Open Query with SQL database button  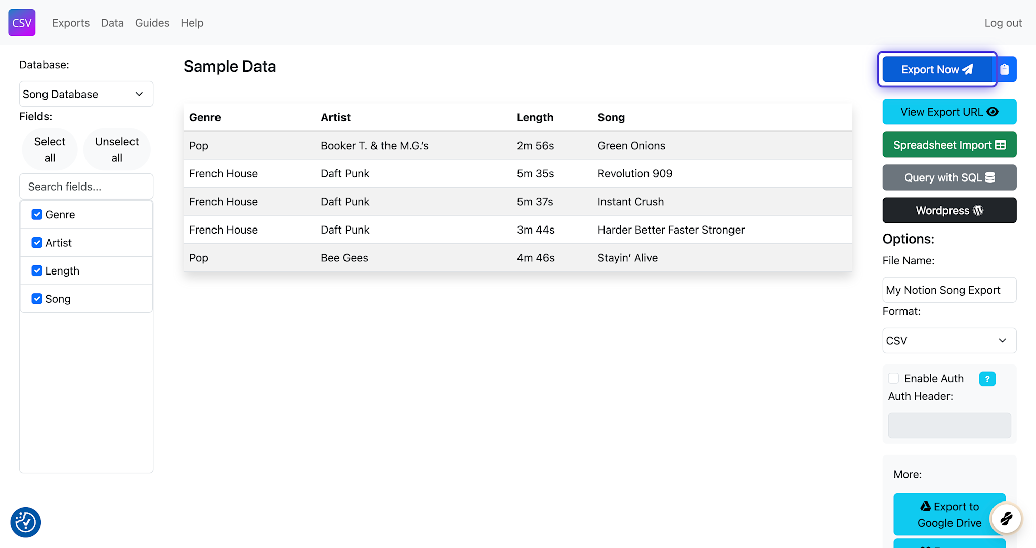coord(949,177)
